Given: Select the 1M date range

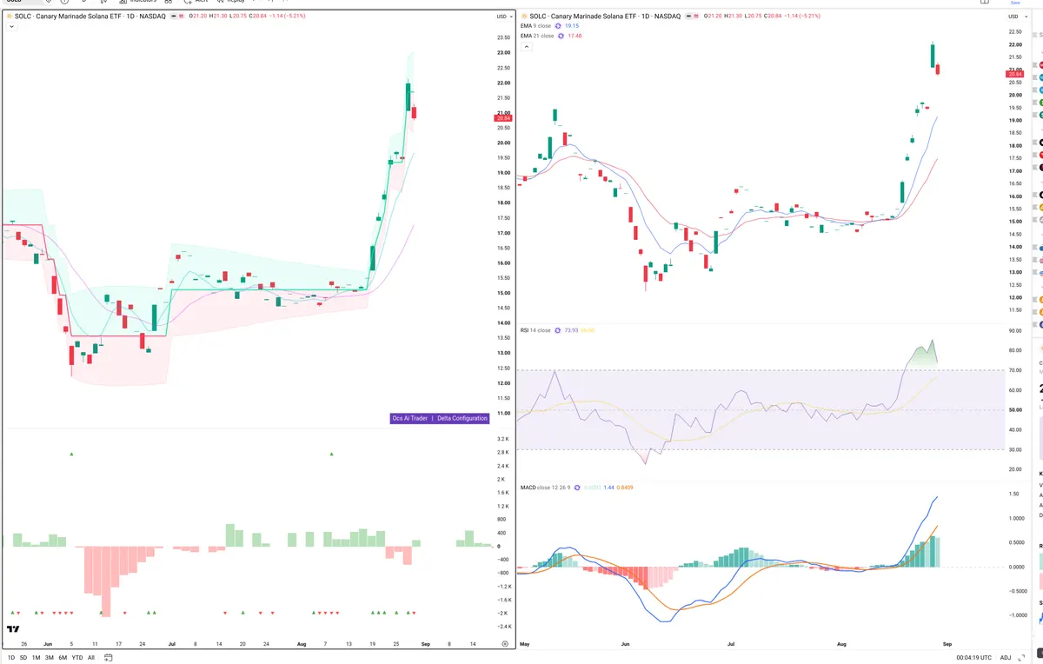Looking at the screenshot, I should [x=36, y=657].
